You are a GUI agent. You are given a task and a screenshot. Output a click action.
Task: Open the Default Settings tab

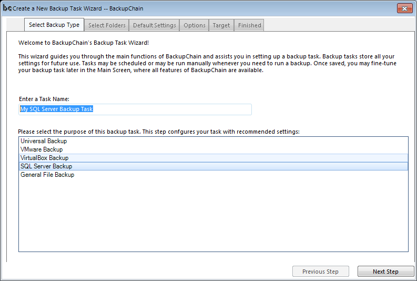point(154,25)
